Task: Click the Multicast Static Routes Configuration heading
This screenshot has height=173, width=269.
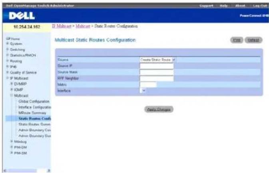Action: [x=95, y=40]
